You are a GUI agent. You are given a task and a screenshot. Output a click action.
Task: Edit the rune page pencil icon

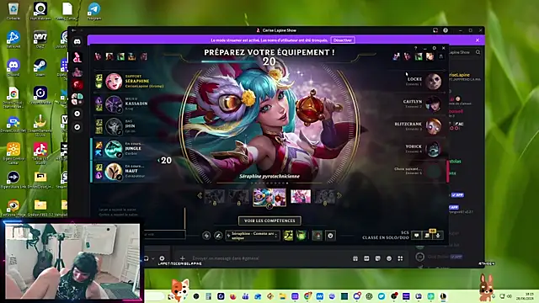(x=218, y=236)
